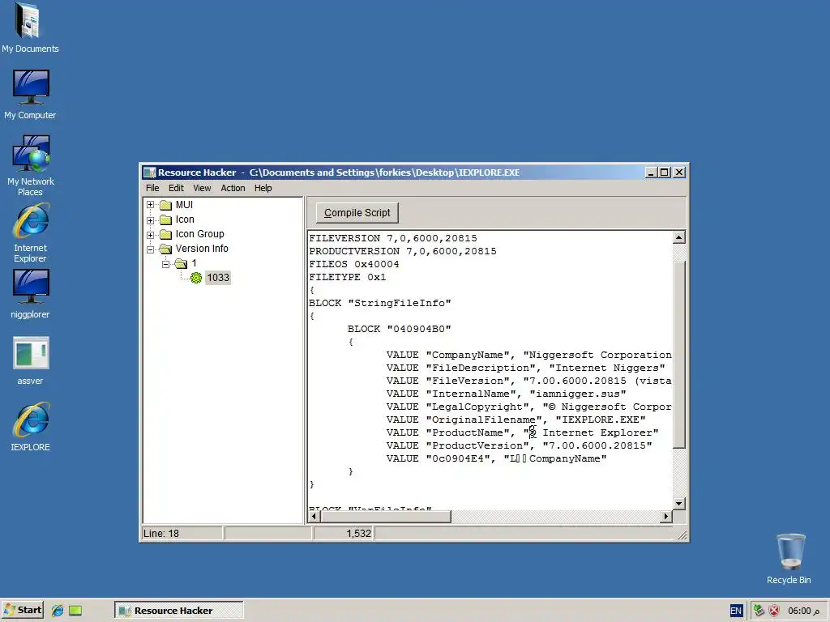Viewport: 830px width, 622px height.
Task: Open the Action menu
Action: 233,188
